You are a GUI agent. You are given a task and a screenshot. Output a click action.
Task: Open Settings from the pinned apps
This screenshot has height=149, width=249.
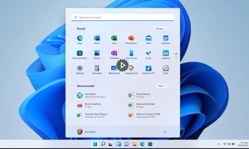(x=80, y=70)
